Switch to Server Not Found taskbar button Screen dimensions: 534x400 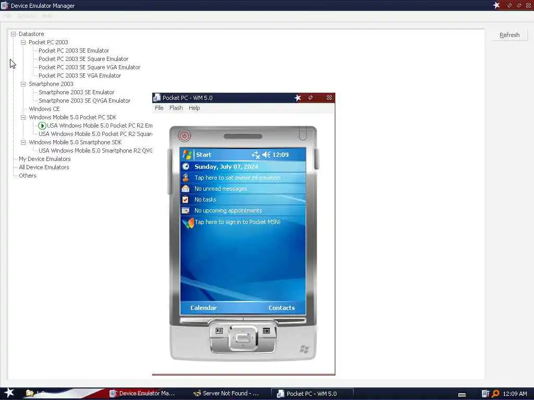click(x=226, y=393)
